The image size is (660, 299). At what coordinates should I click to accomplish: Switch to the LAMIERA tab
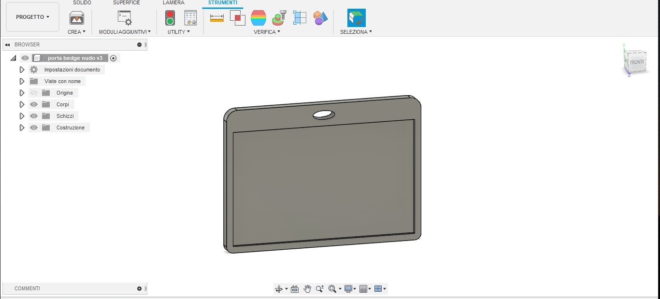point(173,3)
